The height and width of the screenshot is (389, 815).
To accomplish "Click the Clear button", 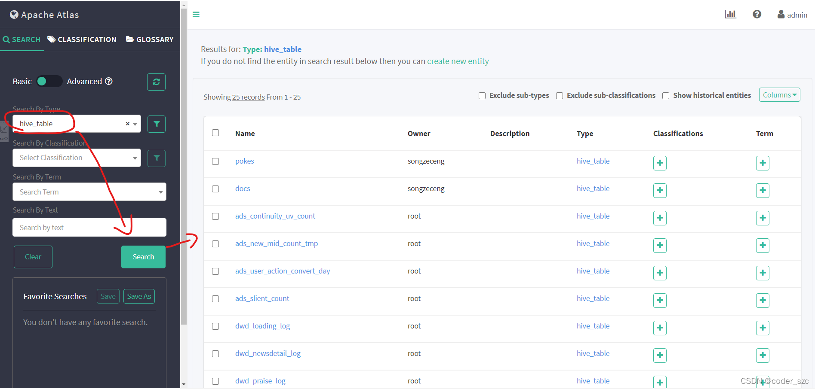I will point(33,257).
